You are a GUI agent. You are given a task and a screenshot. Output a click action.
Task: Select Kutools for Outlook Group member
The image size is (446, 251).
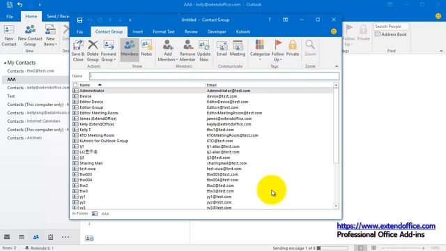pos(202,141)
